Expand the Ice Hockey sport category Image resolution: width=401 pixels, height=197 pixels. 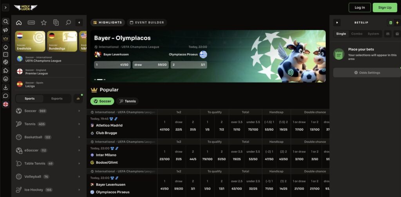click(x=49, y=190)
